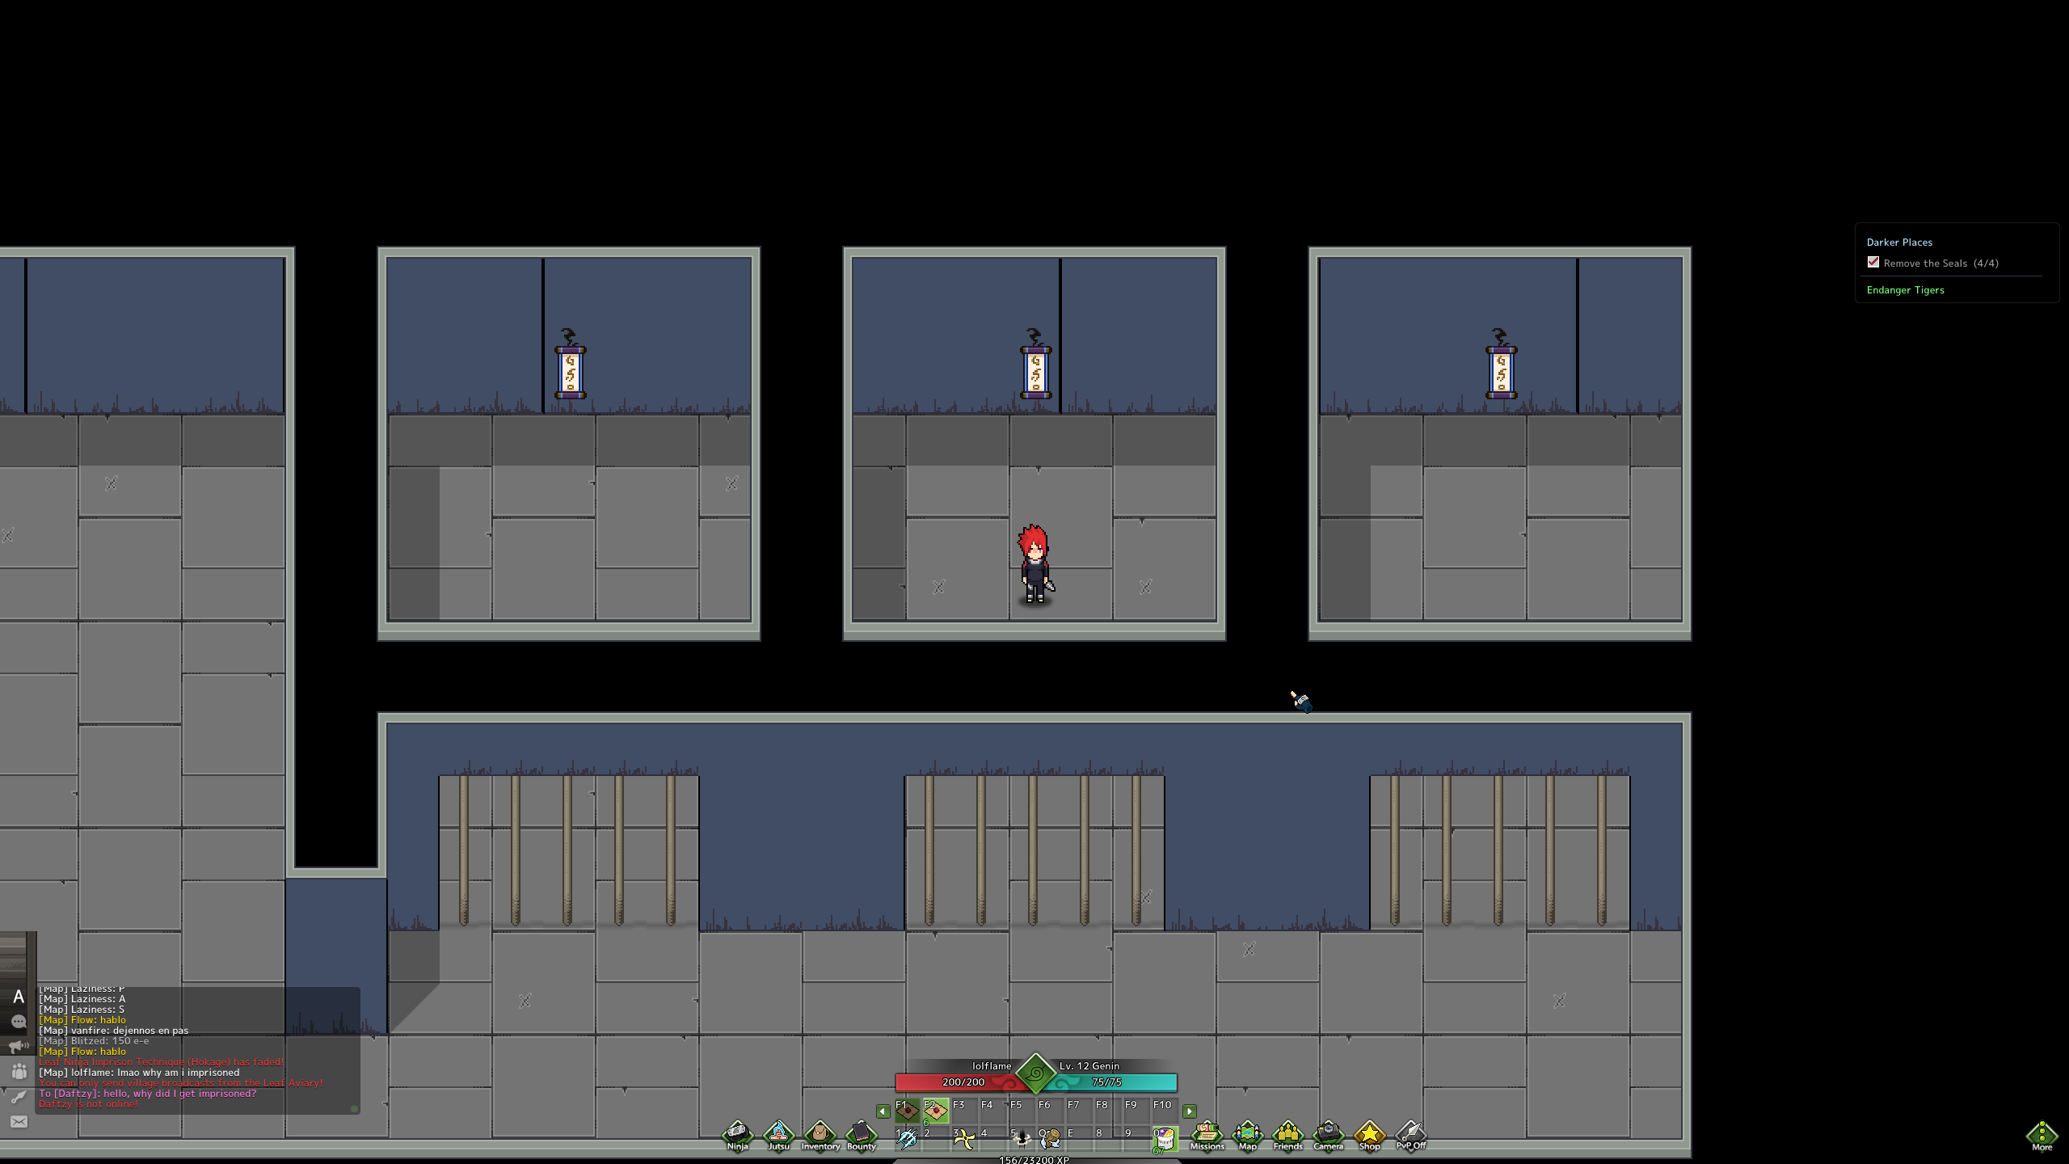The width and height of the screenshot is (2069, 1164).
Task: Switch to squad group chat channel
Action: (19, 1072)
